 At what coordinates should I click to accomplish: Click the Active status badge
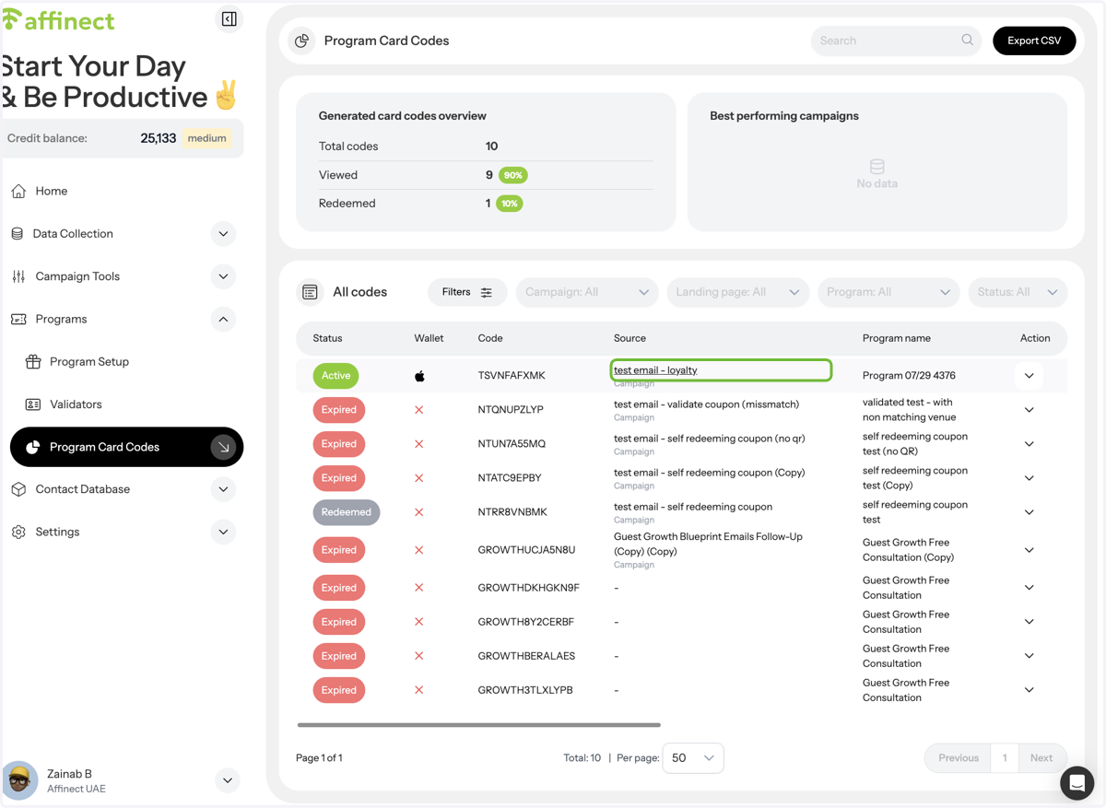pos(335,376)
